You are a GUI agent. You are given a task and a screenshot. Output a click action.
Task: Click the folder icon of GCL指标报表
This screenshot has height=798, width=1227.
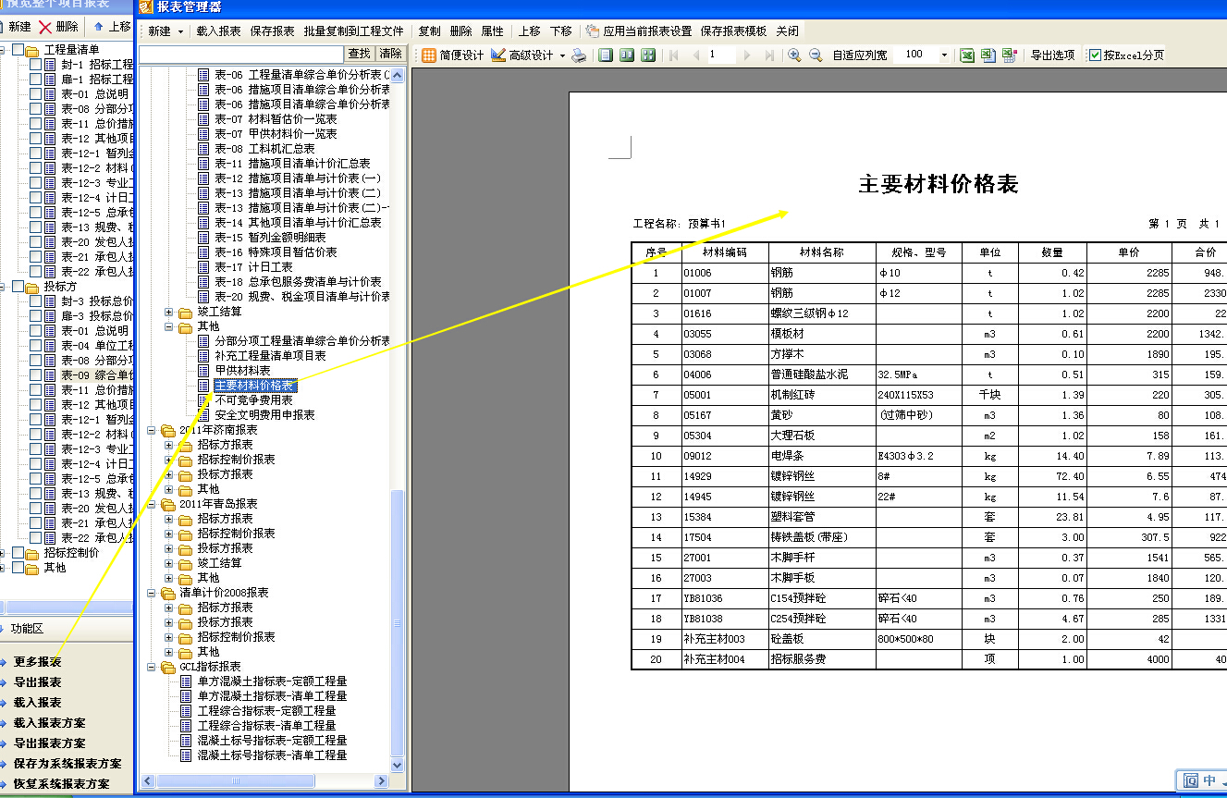pyautogui.click(x=168, y=667)
